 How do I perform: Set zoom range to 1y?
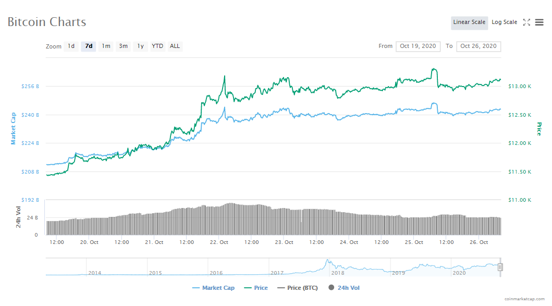click(x=140, y=46)
